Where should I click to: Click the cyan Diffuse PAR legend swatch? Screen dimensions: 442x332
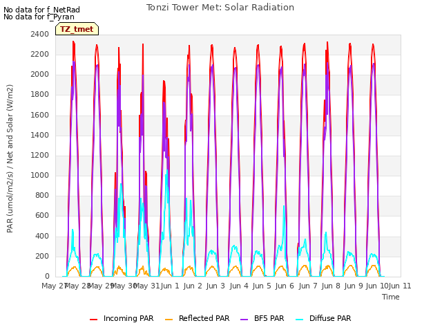tap(300, 319)
